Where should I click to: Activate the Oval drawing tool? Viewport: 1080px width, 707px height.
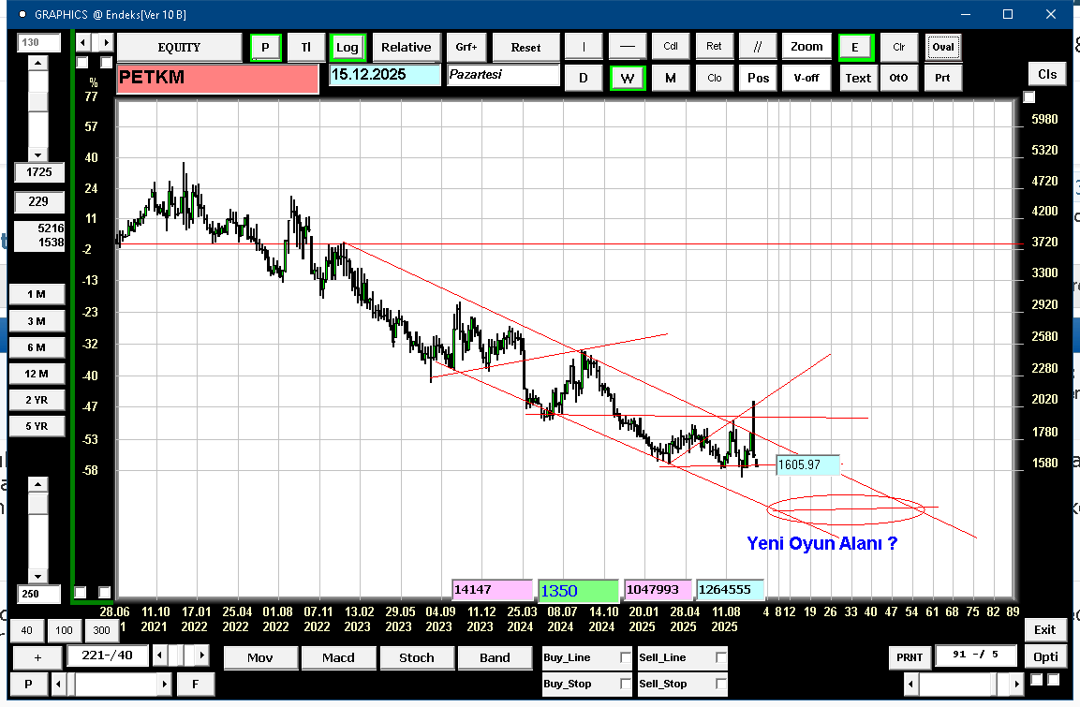[942, 47]
